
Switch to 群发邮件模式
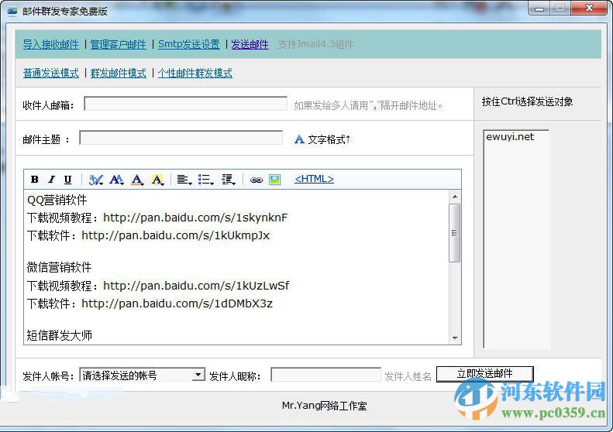click(x=118, y=73)
